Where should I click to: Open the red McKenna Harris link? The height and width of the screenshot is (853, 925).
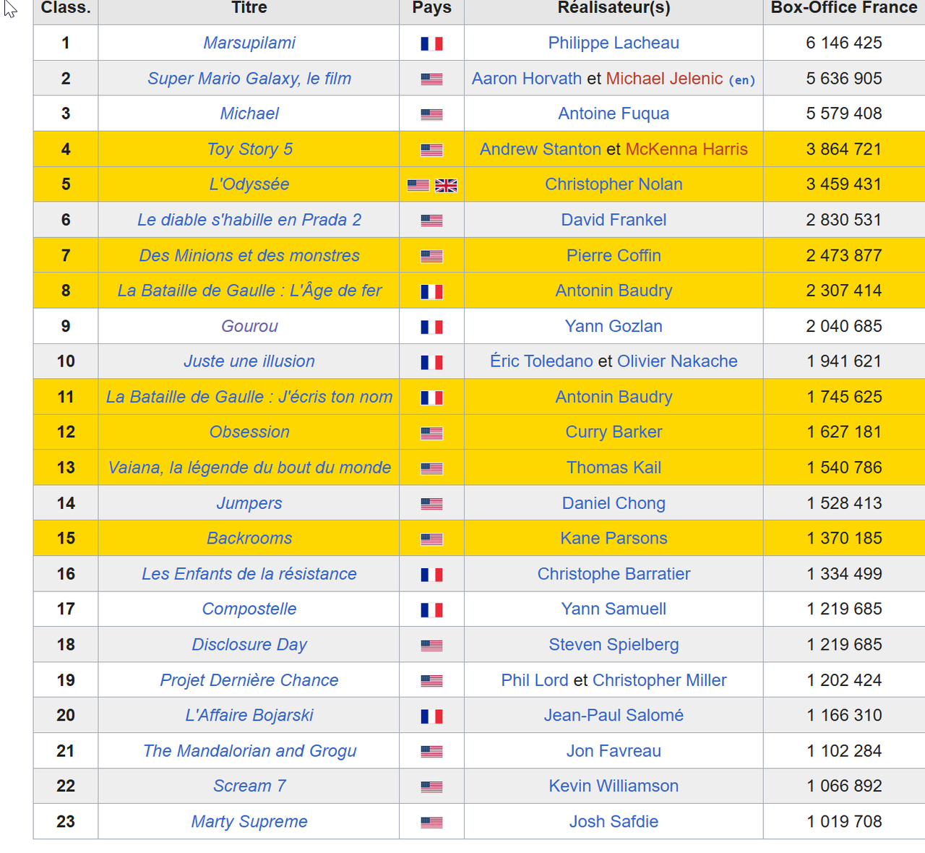687,150
